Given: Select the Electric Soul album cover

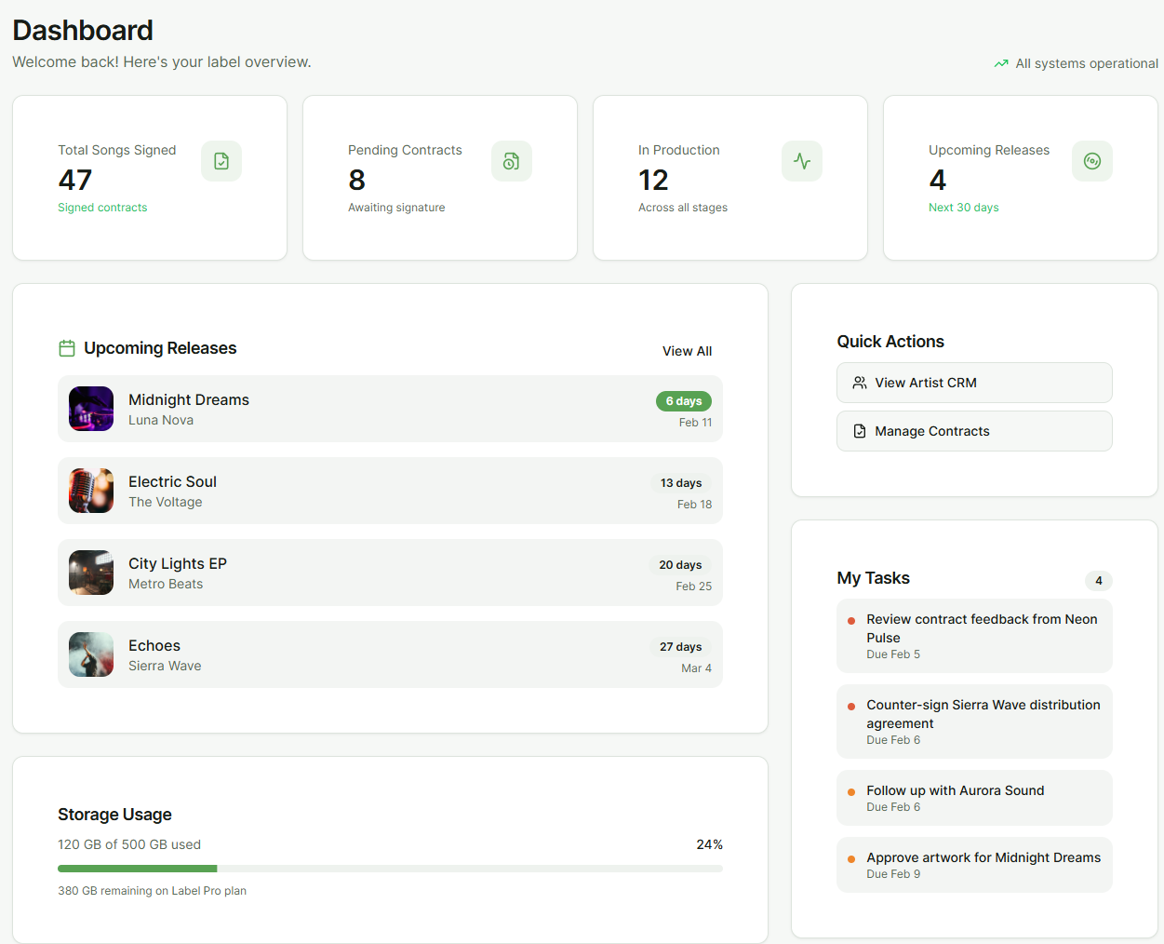Looking at the screenshot, I should (91, 491).
